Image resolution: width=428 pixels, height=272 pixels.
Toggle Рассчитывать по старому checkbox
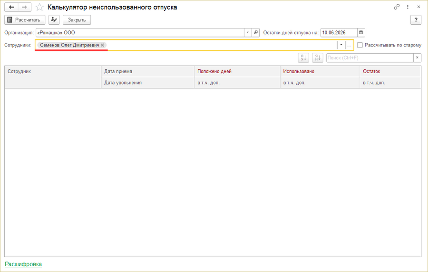click(x=360, y=45)
